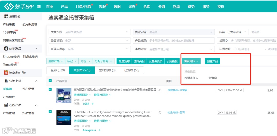Open the 数据 top menu
277x136 pixels.
tap(117, 7)
